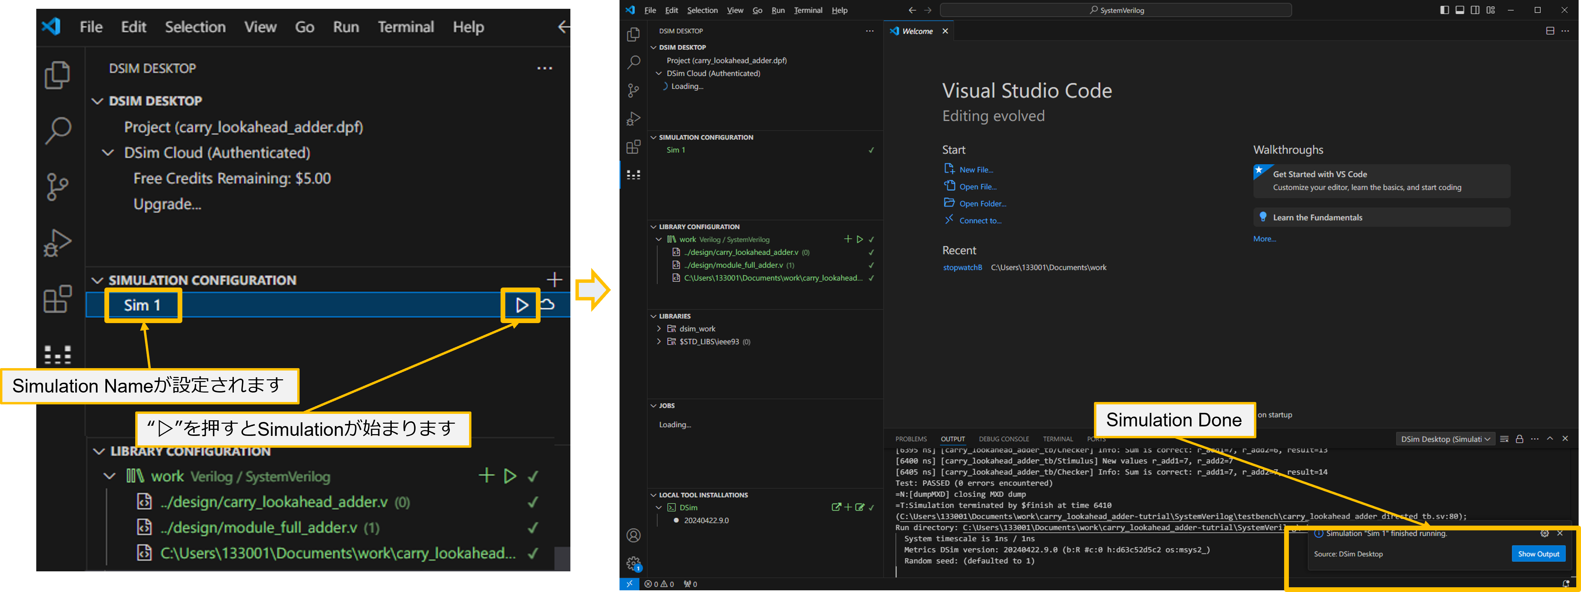Click the Open Folder... link
The image size is (1581, 592).
click(982, 203)
